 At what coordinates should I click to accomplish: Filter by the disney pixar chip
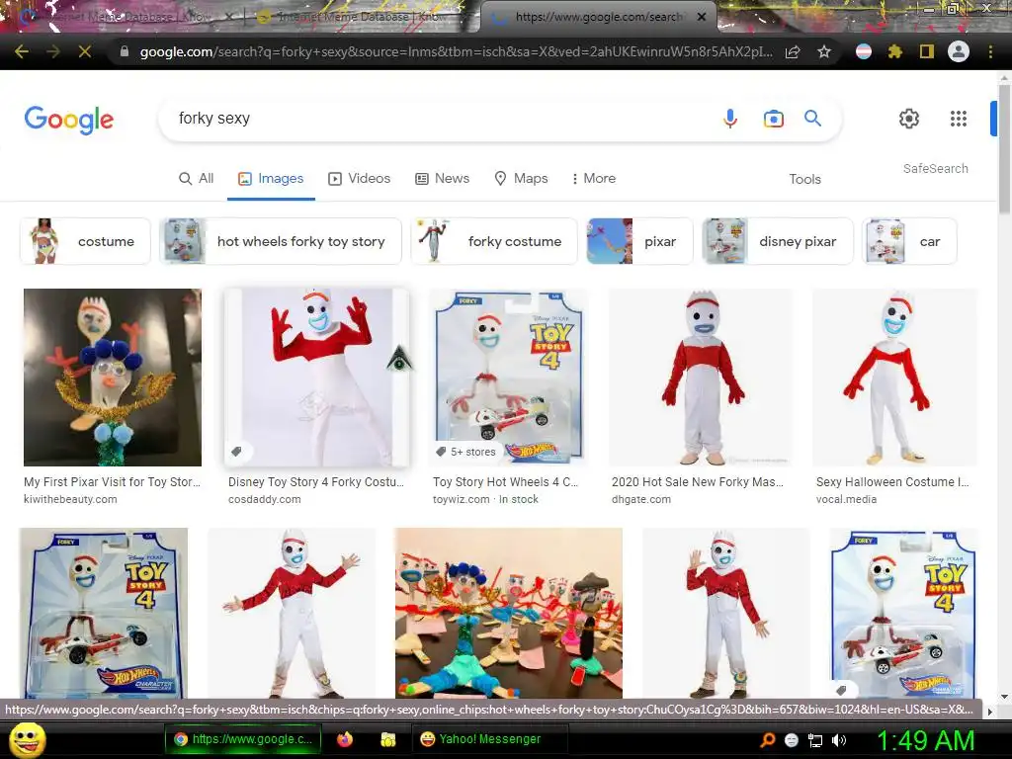(x=778, y=241)
